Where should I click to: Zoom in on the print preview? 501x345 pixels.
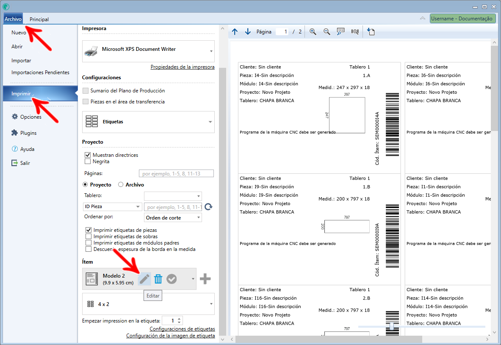[313, 32]
